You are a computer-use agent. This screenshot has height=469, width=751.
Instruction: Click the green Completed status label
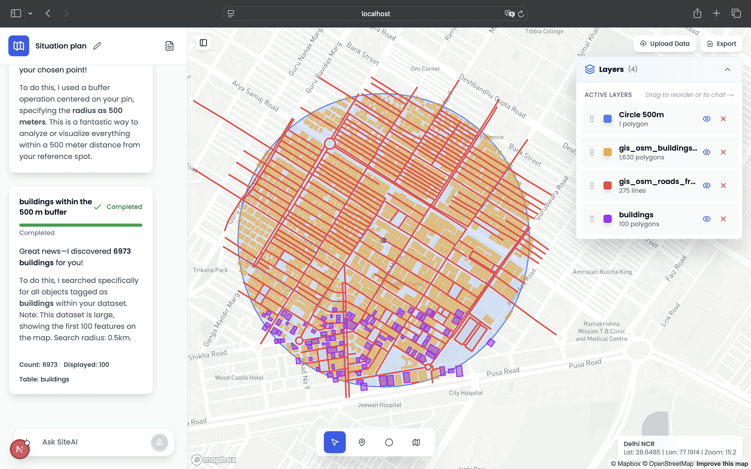[x=124, y=207]
